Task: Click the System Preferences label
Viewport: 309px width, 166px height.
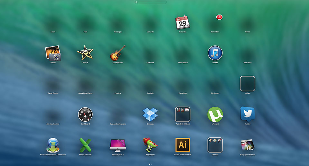Action: (x=118, y=124)
